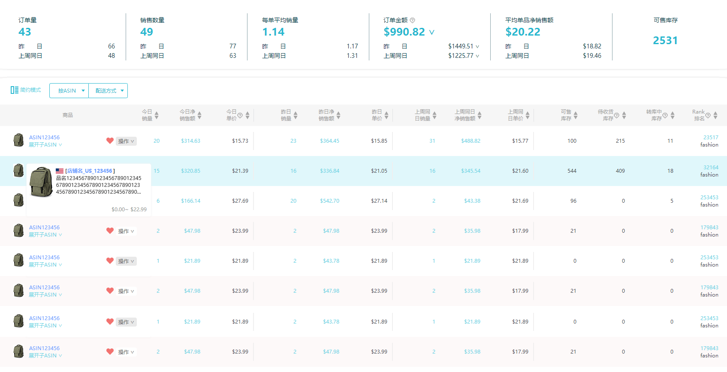Click help icon beside 今日单价 column
The image size is (727, 372).
click(240, 115)
